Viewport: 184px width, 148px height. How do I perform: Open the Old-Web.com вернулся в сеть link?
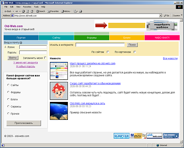88,103
